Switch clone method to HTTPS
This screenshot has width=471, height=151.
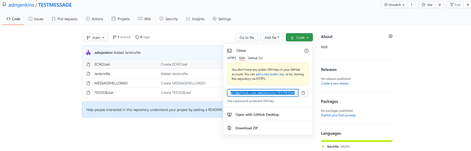coord(232,58)
